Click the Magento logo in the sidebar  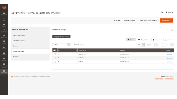coord(4,7)
